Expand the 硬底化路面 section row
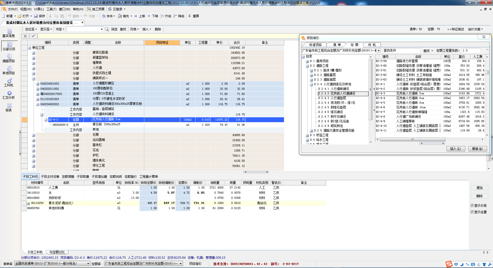 coord(34,53)
